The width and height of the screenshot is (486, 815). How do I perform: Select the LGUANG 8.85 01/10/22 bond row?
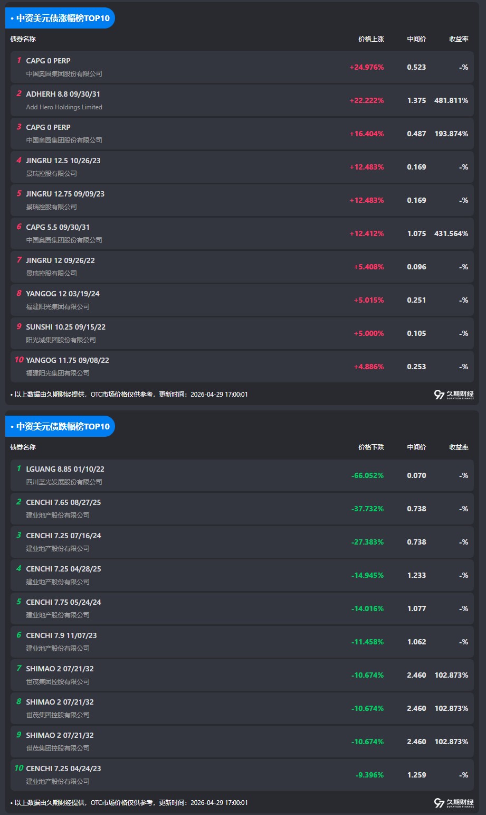65,470
